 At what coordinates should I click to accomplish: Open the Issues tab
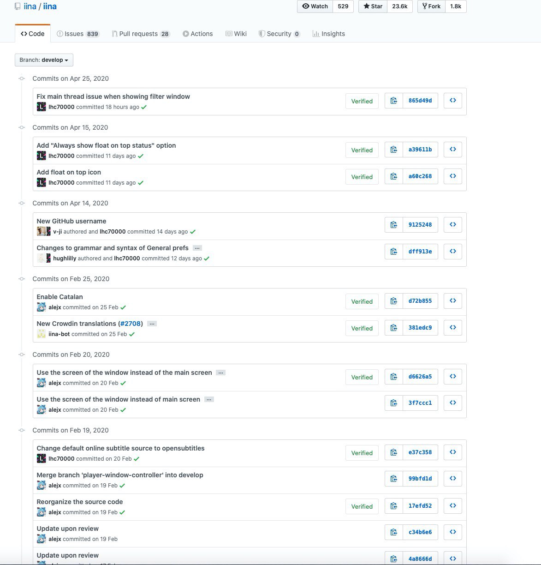(x=78, y=34)
